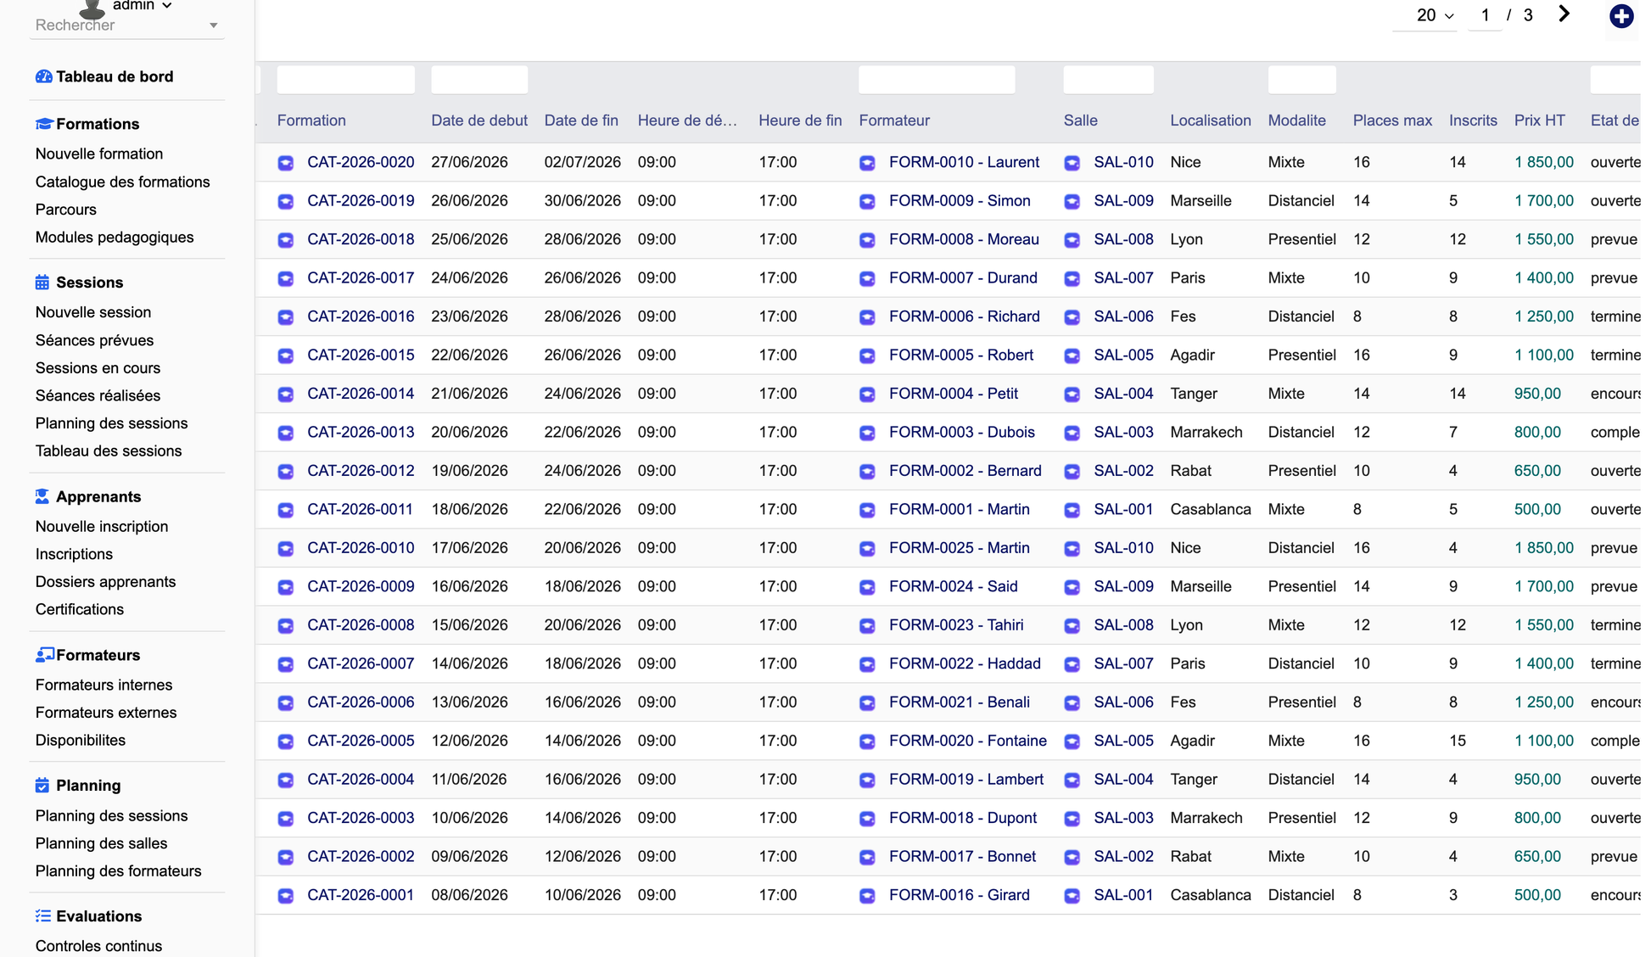
Task: Open trainer link FORM-0016 - Girard
Action: coord(959,895)
